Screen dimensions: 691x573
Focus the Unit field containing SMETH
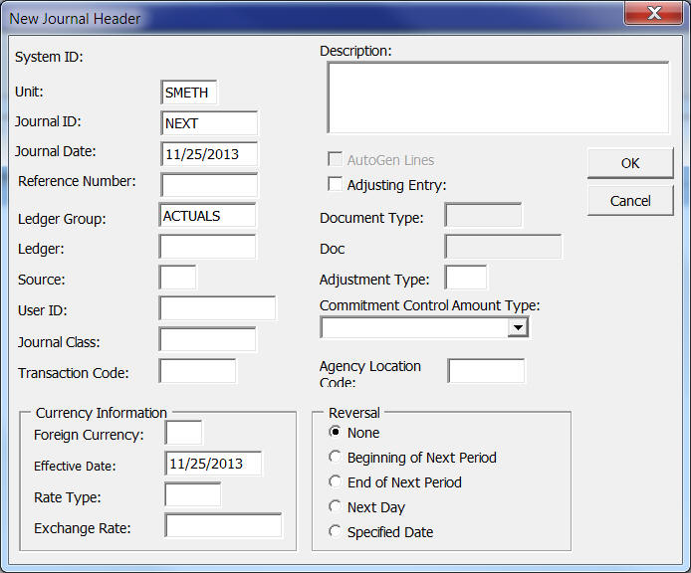click(188, 93)
